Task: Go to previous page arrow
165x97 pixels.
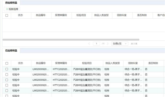Action: point(89,44)
